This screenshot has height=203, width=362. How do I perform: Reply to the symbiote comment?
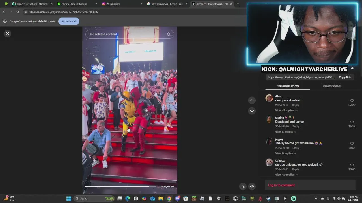click(x=296, y=148)
